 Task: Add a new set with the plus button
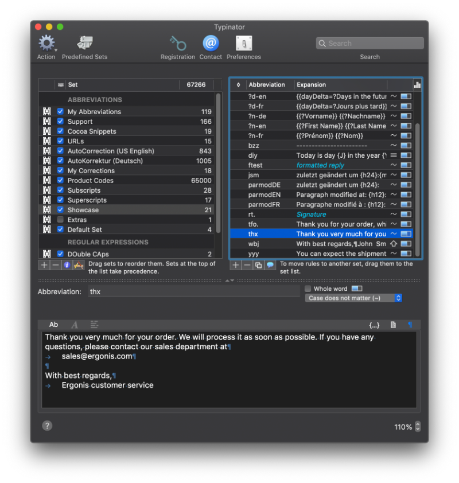pos(44,265)
